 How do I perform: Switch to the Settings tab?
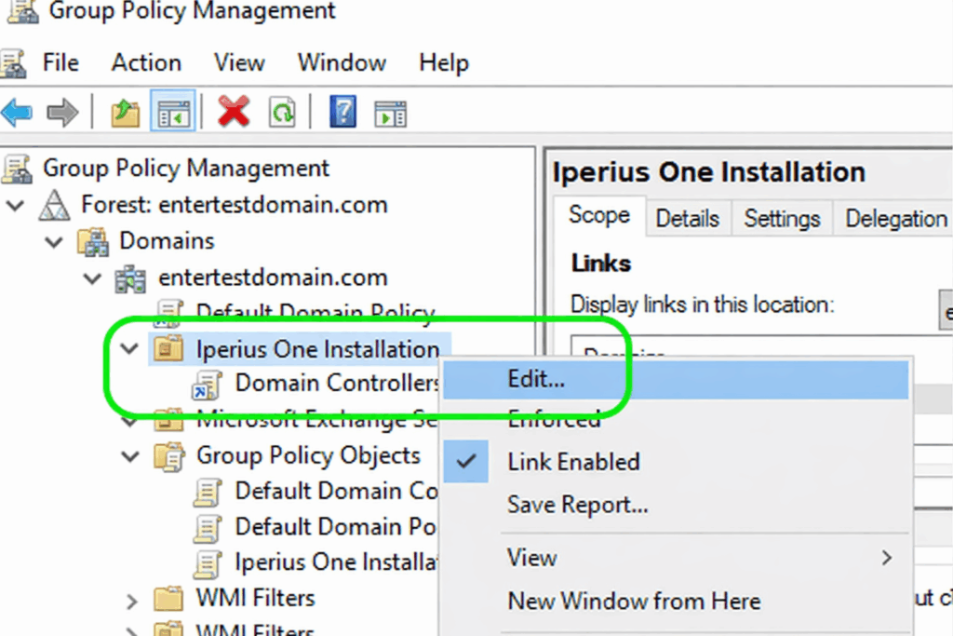[x=782, y=219]
